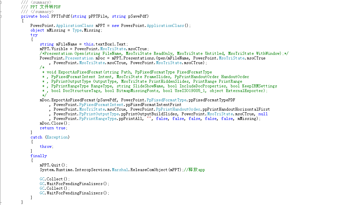Click the 'private' keyword
The width and height of the screenshot is (342, 205).
click(x=29, y=16)
